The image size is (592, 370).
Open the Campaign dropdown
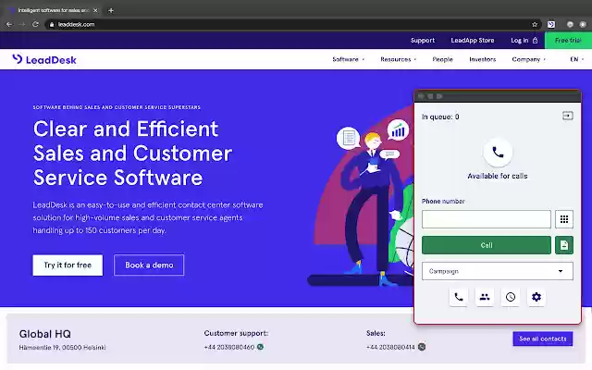pyautogui.click(x=498, y=271)
